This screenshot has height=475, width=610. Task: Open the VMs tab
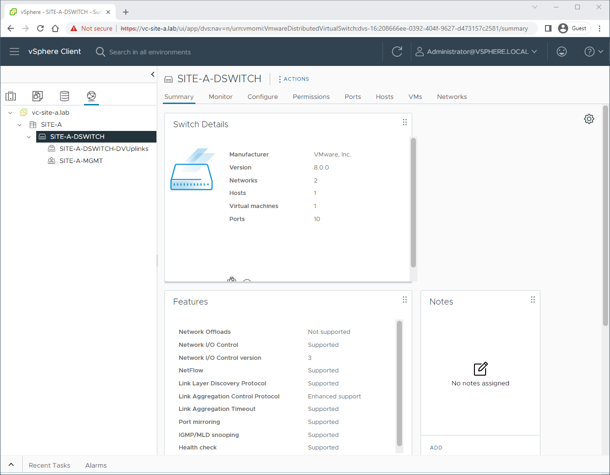[x=415, y=97]
